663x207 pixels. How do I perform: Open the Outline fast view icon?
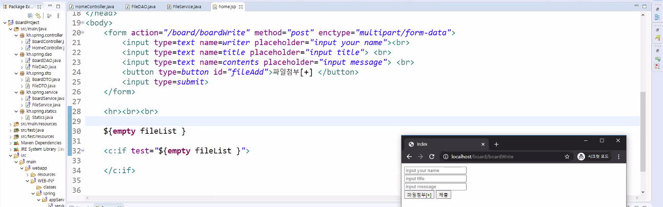pyautogui.click(x=657, y=17)
